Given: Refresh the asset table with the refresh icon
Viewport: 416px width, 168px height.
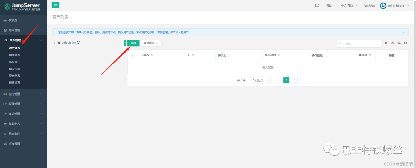Looking at the screenshot, I should click(x=405, y=43).
